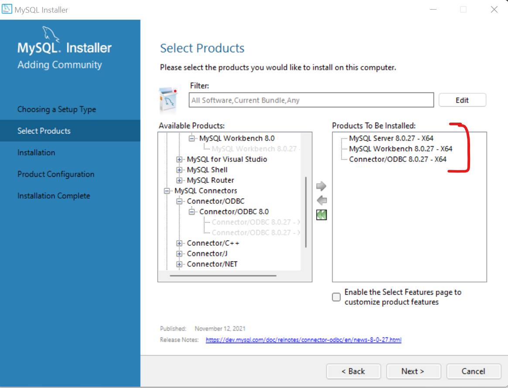The height and width of the screenshot is (388, 508).
Task: Expand the MySQL Shell node
Action: click(179, 169)
